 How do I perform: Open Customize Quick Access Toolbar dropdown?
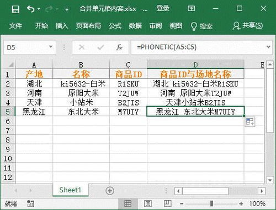coord(67,9)
